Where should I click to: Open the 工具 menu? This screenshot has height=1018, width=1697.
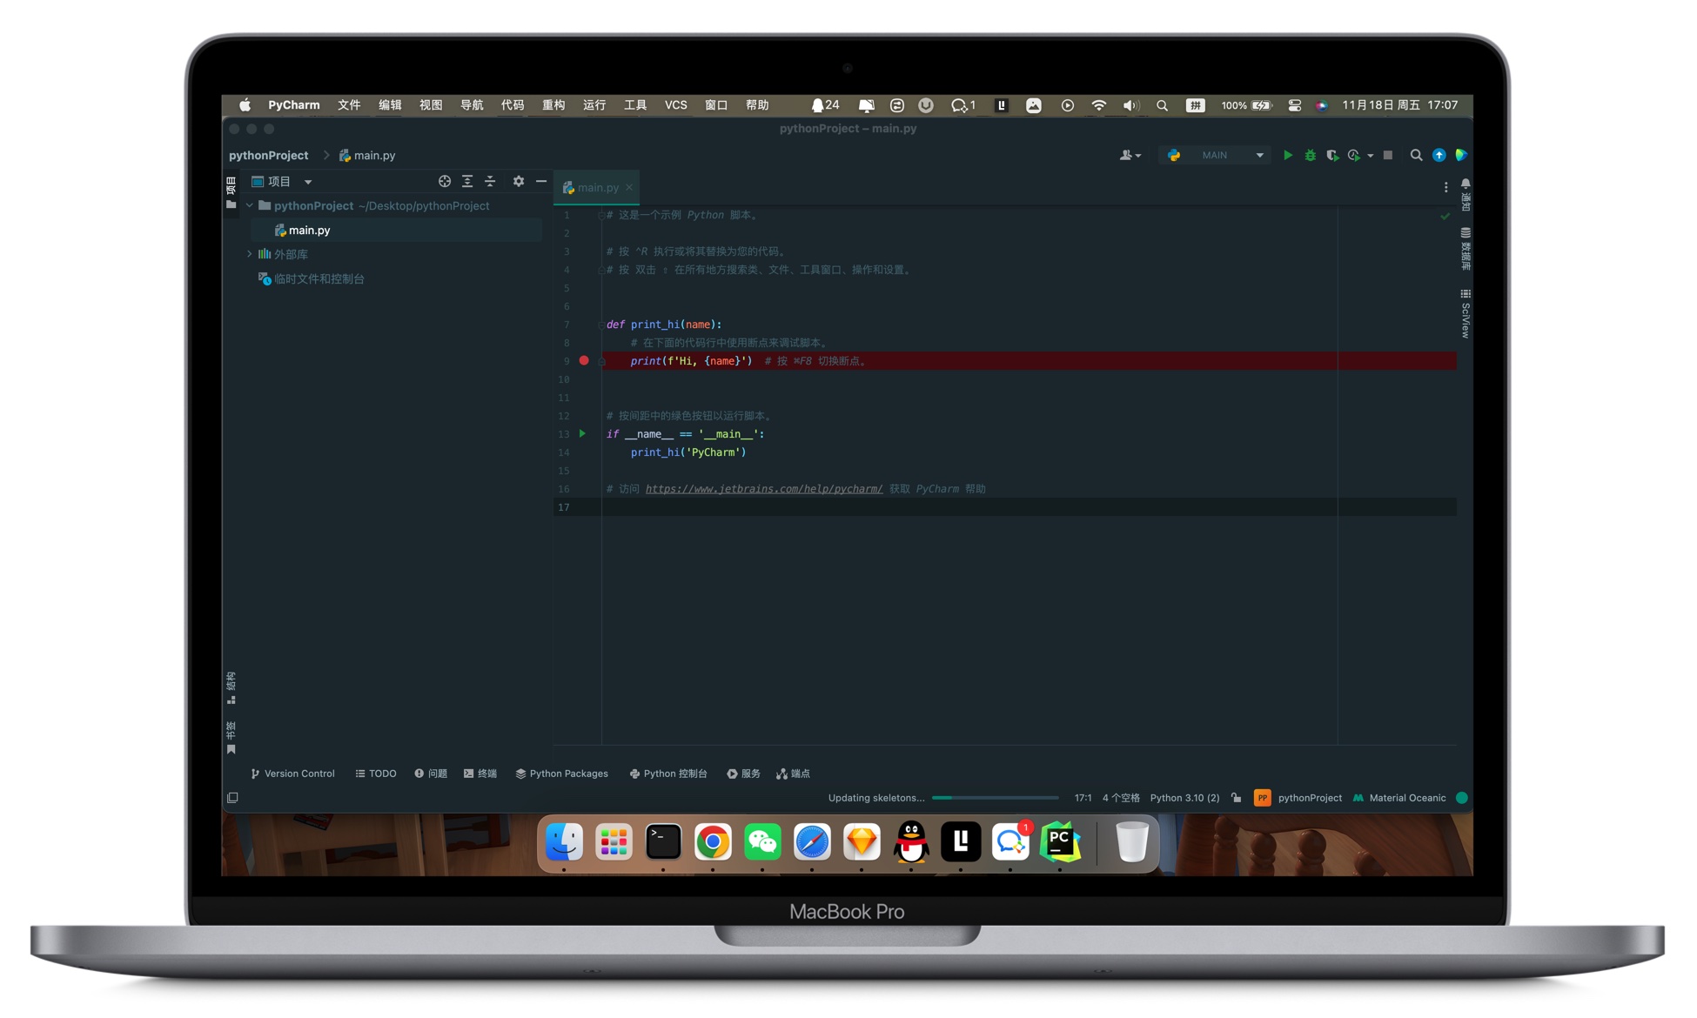(635, 105)
